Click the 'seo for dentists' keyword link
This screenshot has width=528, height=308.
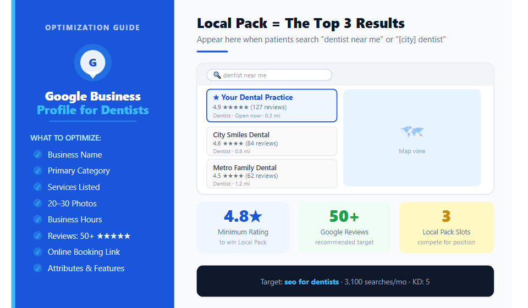311,282
